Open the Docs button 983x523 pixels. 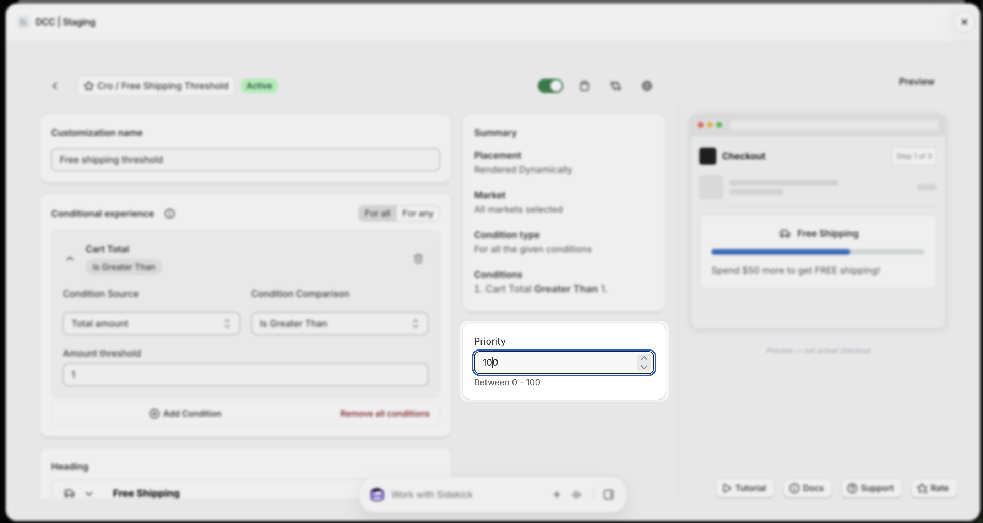point(807,488)
